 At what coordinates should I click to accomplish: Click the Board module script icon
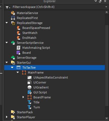click(18, 53)
